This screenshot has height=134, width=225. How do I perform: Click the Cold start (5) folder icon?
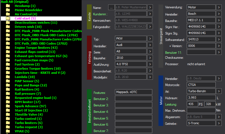coord(8,18)
